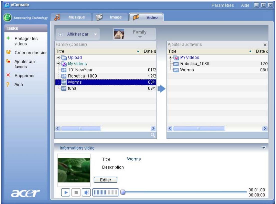Click the search magnifier icon
Image resolution: width=276 pixels, height=204 pixels.
[153, 135]
